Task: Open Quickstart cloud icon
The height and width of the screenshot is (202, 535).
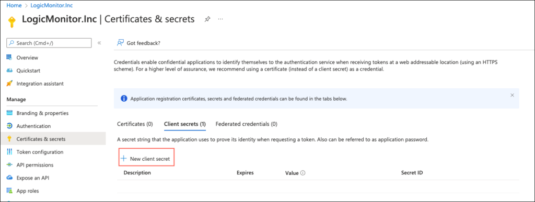Action: point(9,70)
